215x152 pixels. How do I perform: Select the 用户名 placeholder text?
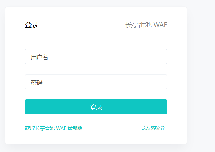click(x=39, y=57)
